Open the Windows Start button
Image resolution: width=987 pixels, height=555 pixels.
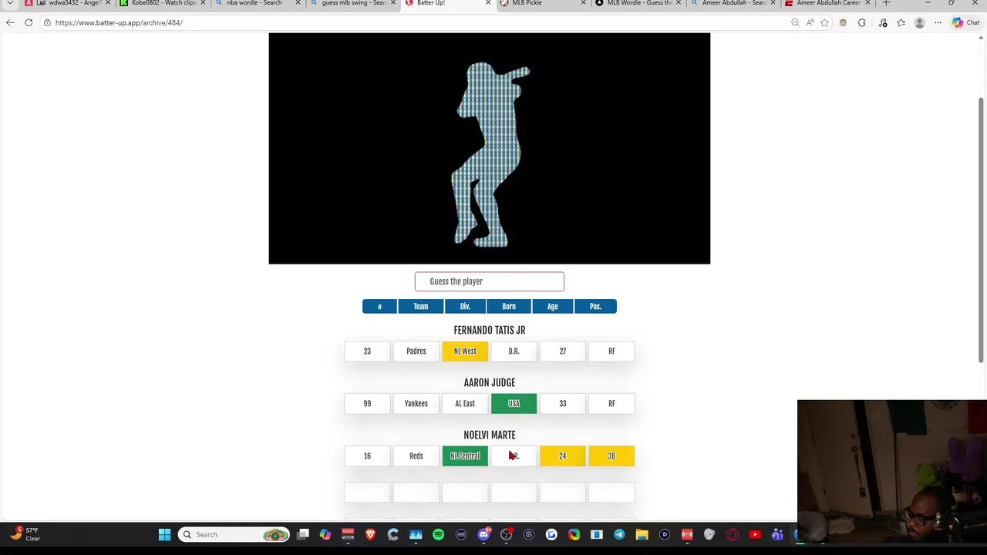[x=164, y=534]
